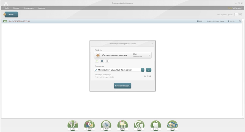This screenshot has width=245, height=132.
Task: Edit the profile with the gear icon
Action: coord(102,61)
